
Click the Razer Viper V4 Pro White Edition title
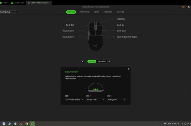(95, 7)
